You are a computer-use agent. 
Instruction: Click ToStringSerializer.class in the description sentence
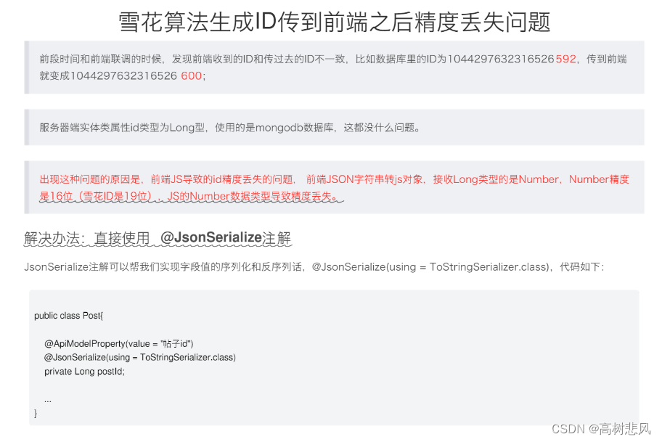pos(489,267)
